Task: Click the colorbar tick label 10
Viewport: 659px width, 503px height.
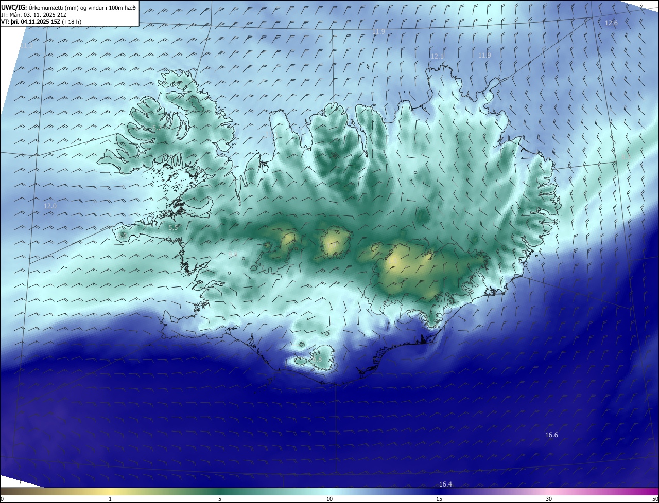Action: click(329, 499)
